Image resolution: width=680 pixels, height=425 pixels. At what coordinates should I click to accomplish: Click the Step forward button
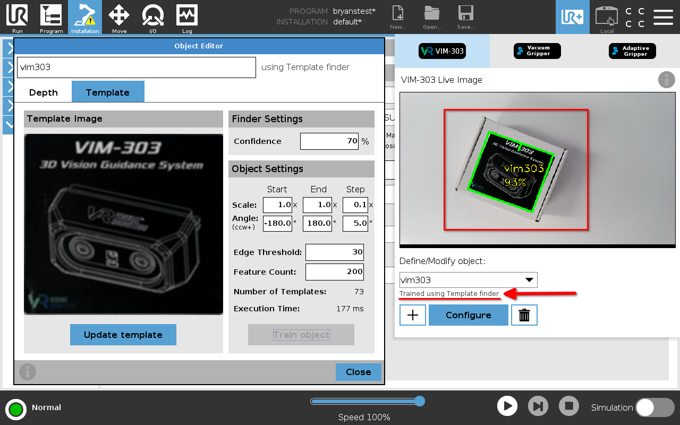point(538,406)
